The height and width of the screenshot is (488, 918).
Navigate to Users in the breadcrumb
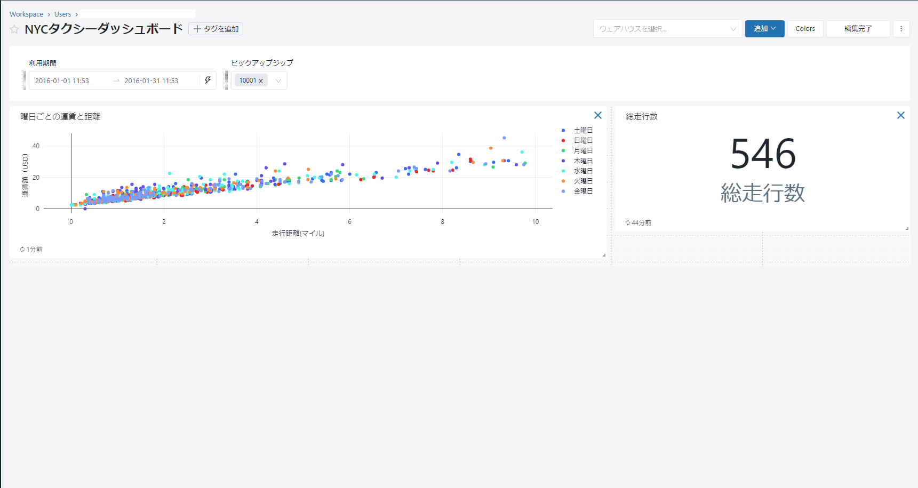pos(62,14)
